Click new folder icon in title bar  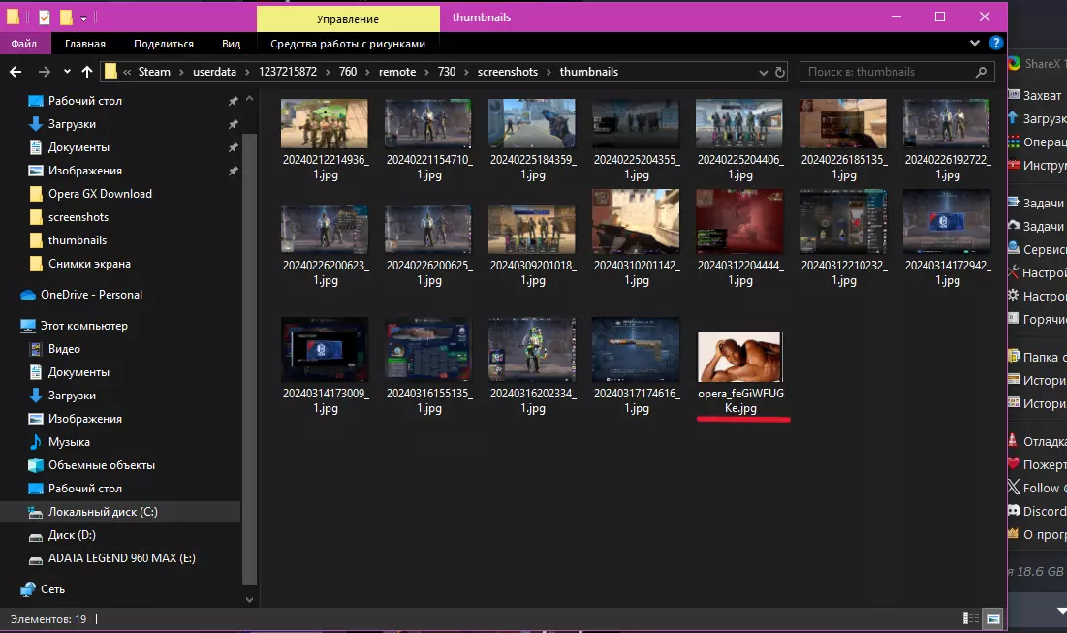(x=66, y=17)
